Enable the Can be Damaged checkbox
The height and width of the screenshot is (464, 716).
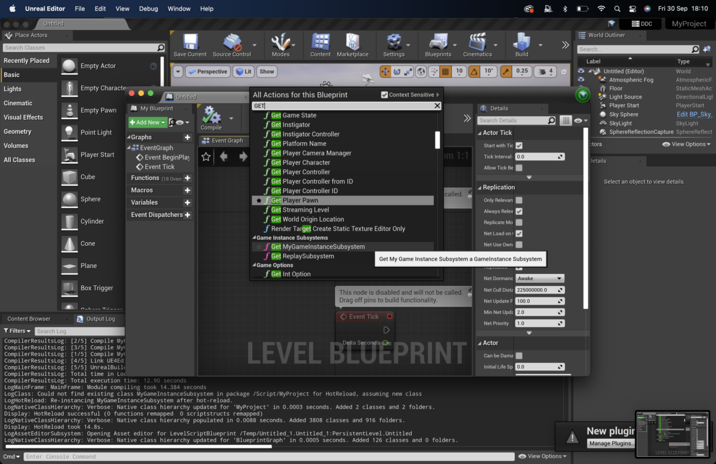pyautogui.click(x=519, y=356)
